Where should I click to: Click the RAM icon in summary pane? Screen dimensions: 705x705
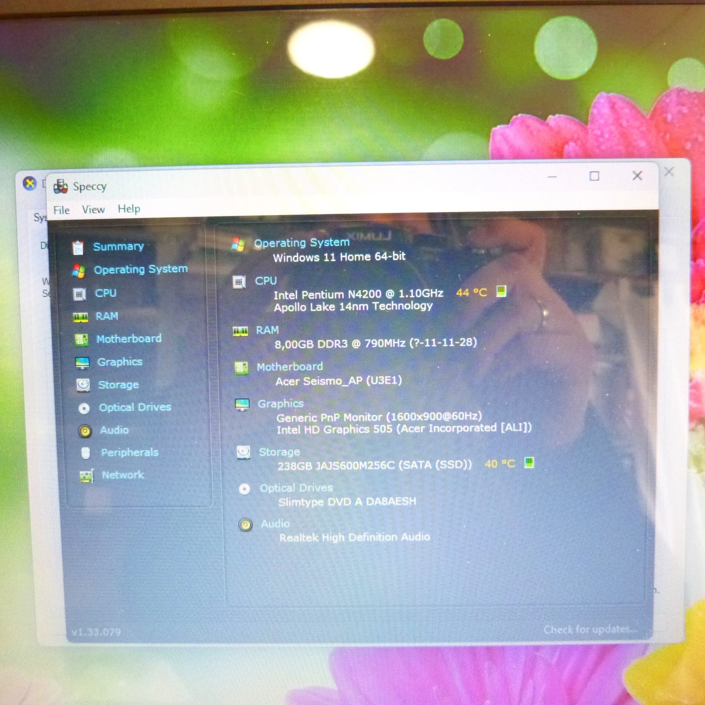(x=240, y=331)
